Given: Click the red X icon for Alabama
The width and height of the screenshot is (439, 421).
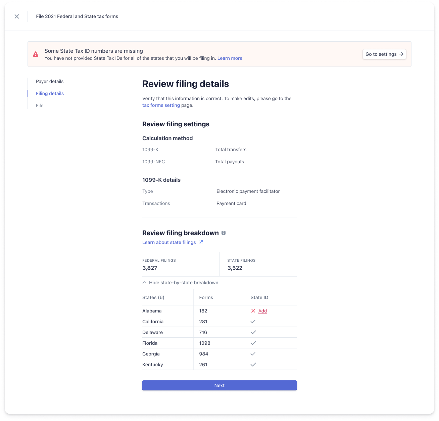Looking at the screenshot, I should [253, 311].
